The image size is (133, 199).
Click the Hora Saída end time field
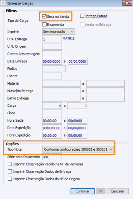click(x=77, y=120)
